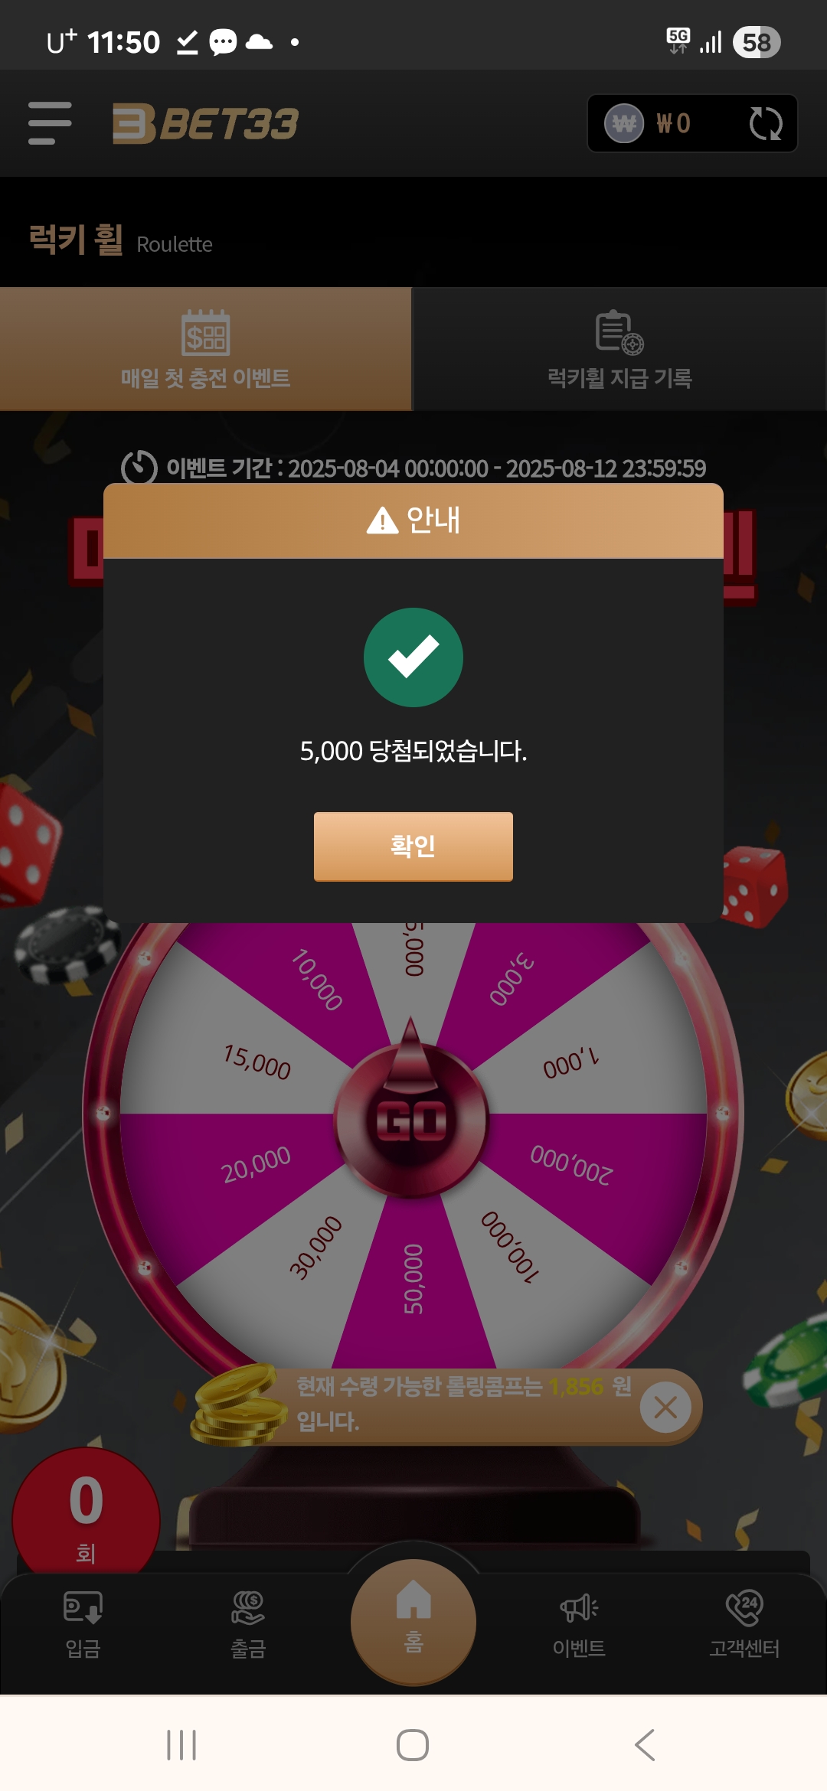Tap the won currency coin icon
The width and height of the screenshot is (827, 1791).
(x=624, y=123)
